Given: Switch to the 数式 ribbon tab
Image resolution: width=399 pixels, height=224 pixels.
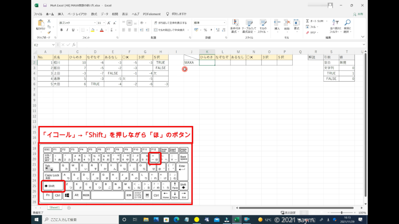Looking at the screenshot, I should pos(94,14).
